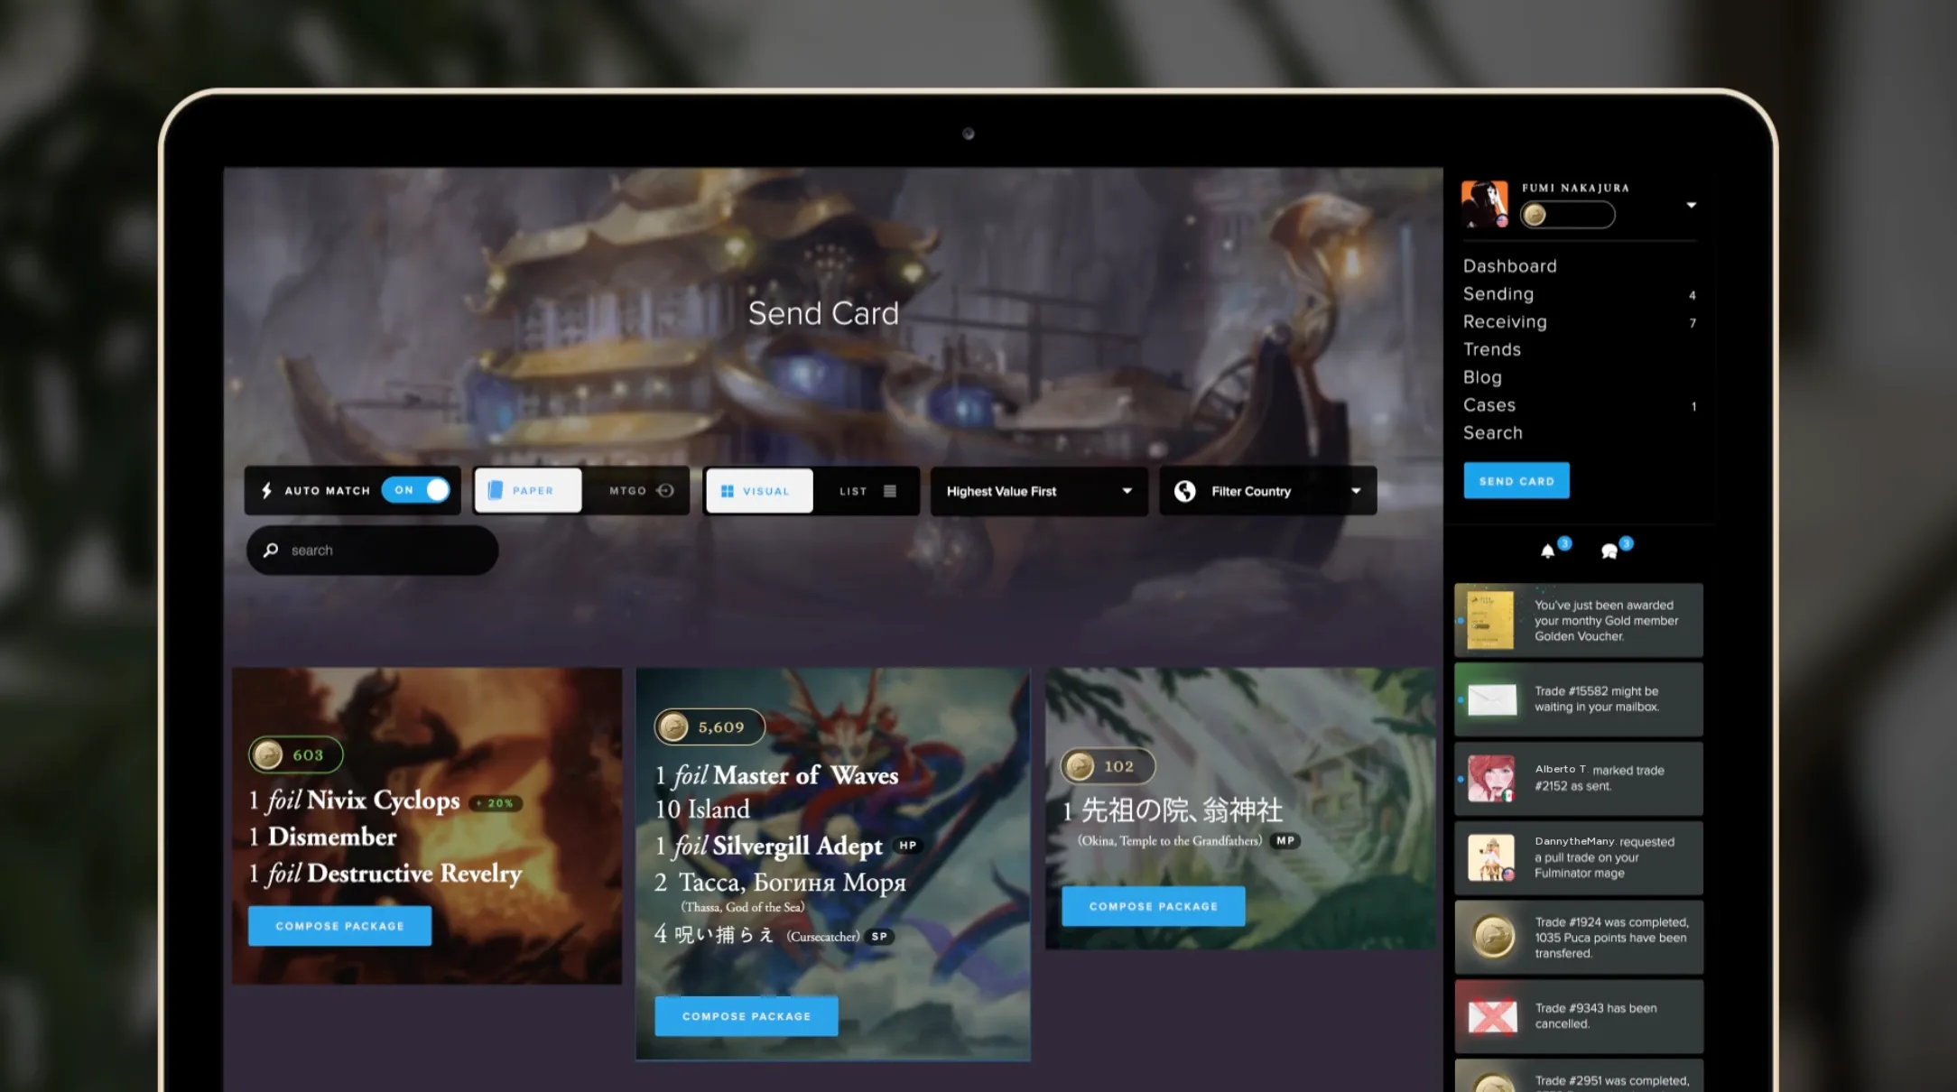Open the Highest Value First sort dropdown
1957x1092 pixels.
click(1039, 491)
